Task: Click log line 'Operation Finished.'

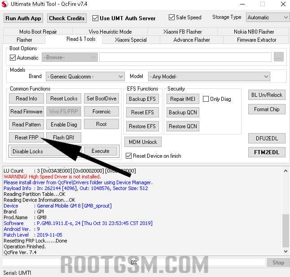Action: pos(25,247)
